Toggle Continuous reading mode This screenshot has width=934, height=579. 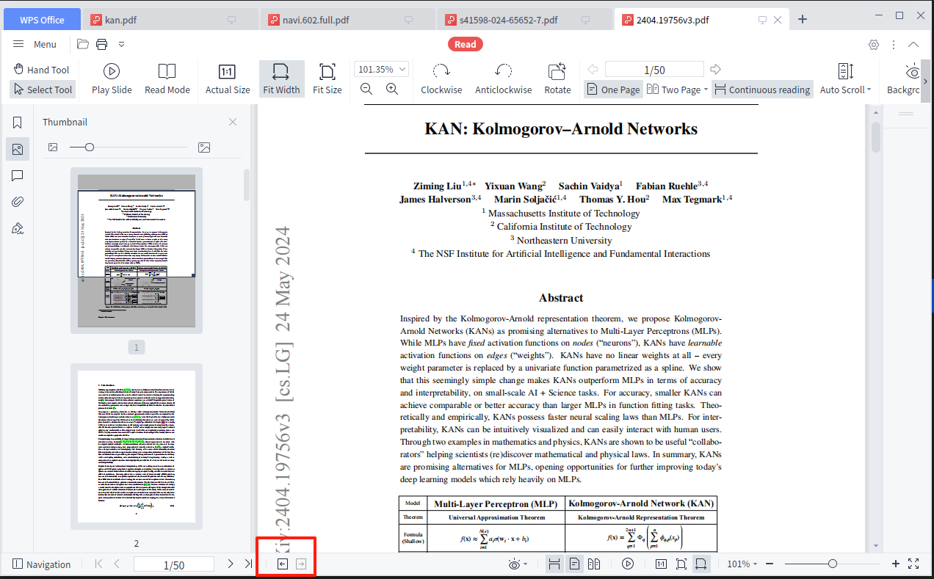point(762,90)
